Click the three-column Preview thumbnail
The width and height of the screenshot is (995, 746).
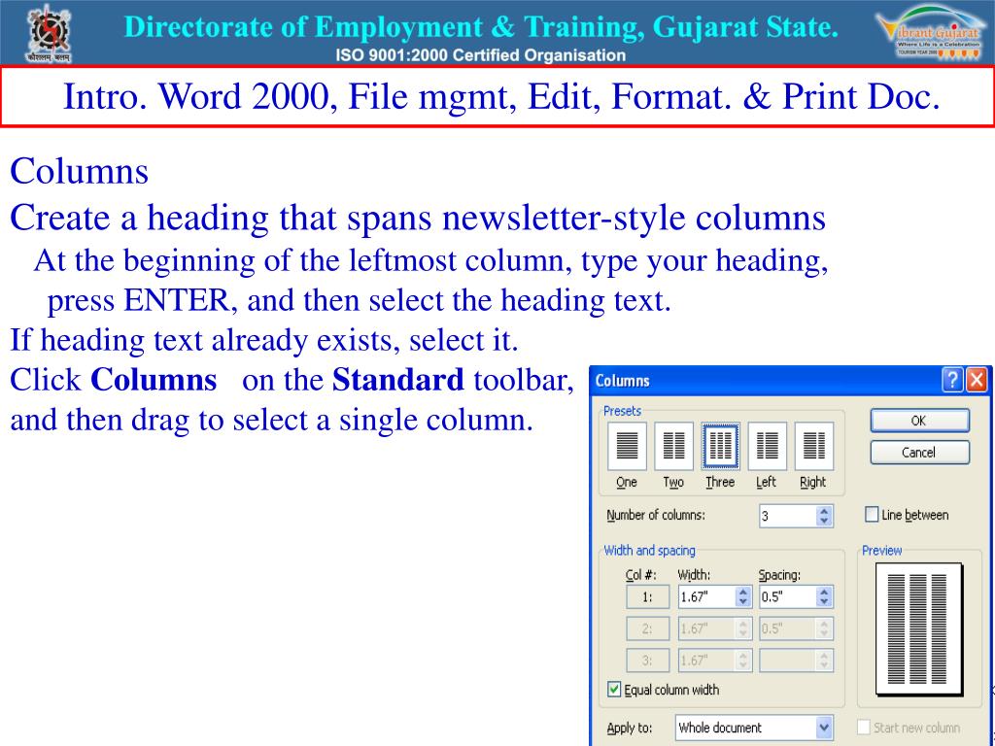point(918,628)
